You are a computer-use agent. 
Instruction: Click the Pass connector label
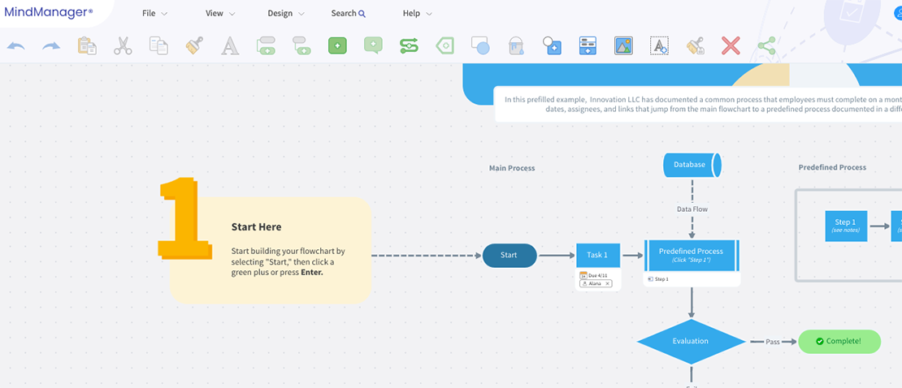(773, 342)
